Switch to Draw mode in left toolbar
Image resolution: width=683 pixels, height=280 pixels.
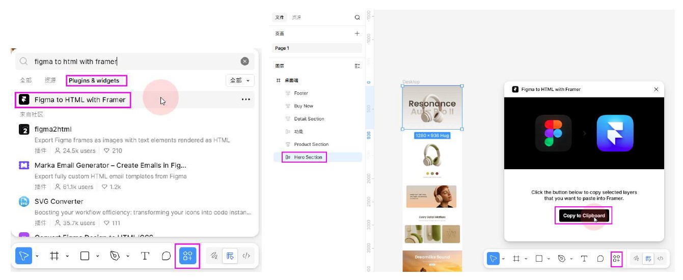pyautogui.click(x=214, y=256)
